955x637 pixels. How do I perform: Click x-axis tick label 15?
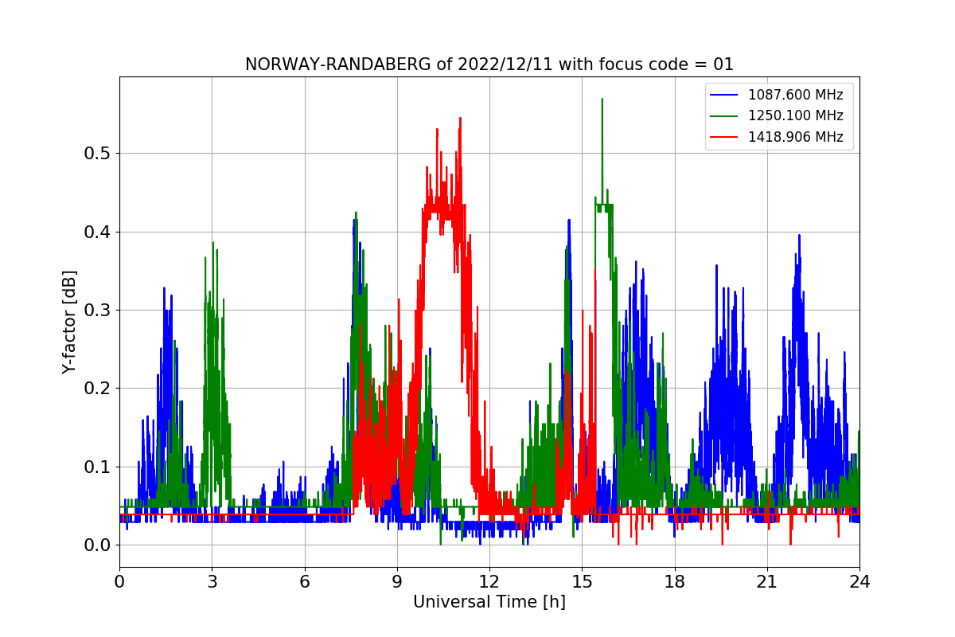pyautogui.click(x=582, y=581)
